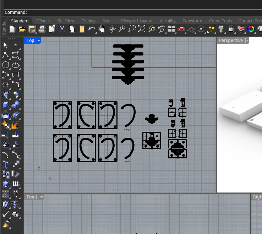Click the Rectangle drawing tool
Screen dimensions: 262x234
pos(15,75)
